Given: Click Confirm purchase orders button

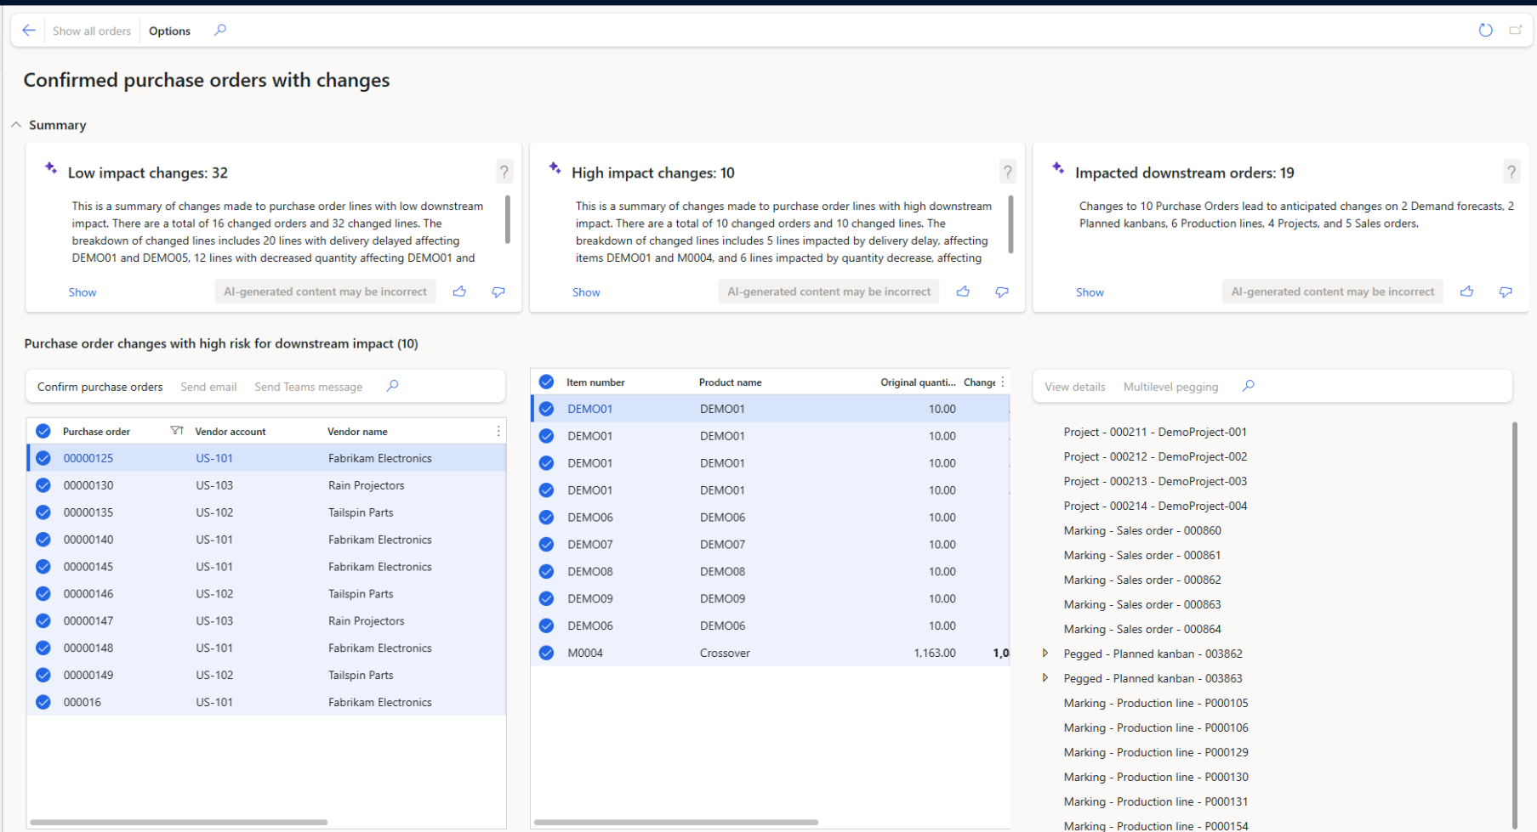Looking at the screenshot, I should (x=100, y=387).
